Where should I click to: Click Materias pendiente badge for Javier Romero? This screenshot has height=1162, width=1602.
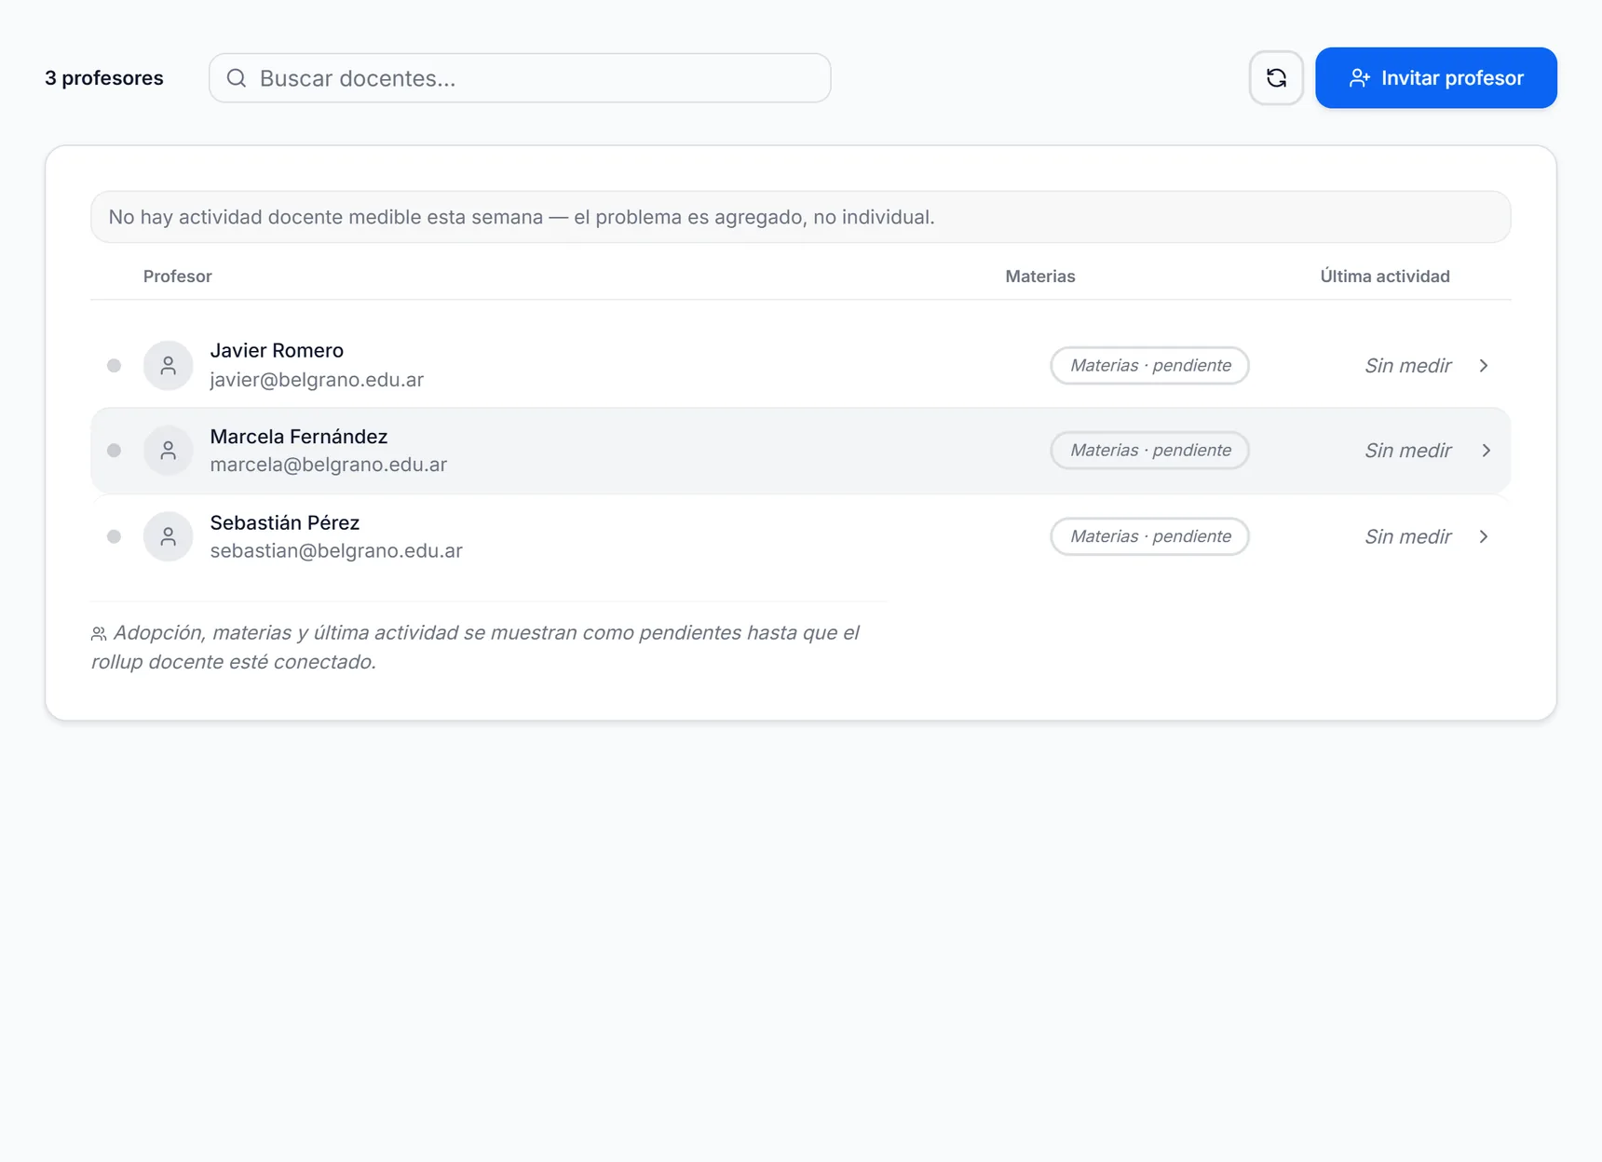(x=1150, y=365)
